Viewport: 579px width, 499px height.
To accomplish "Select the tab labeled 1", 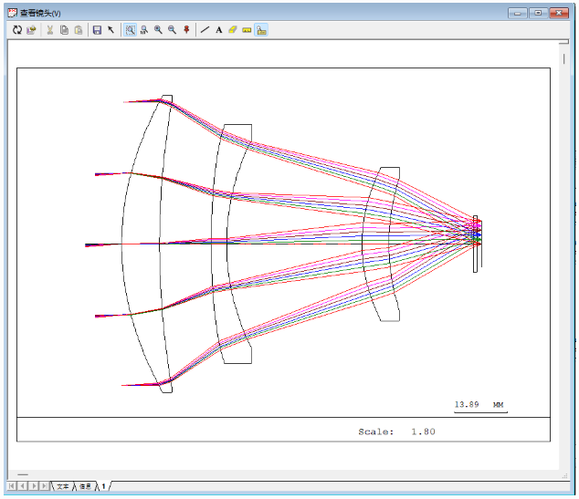I will [x=103, y=487].
